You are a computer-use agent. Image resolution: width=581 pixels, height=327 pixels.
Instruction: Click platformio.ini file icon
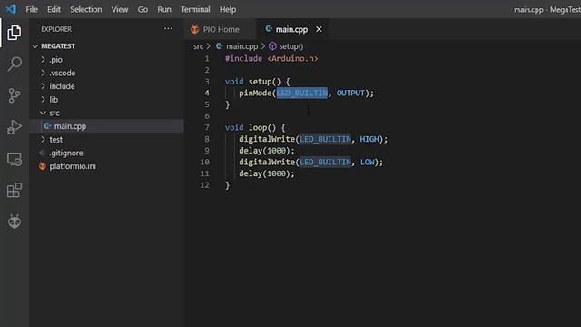(43, 166)
